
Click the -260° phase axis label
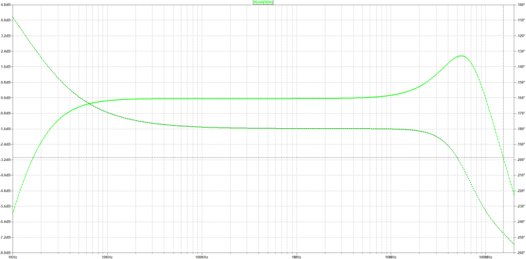[521, 252]
